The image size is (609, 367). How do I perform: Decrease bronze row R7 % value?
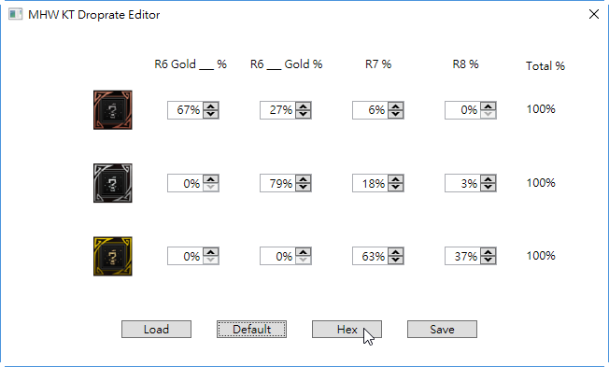pos(396,114)
